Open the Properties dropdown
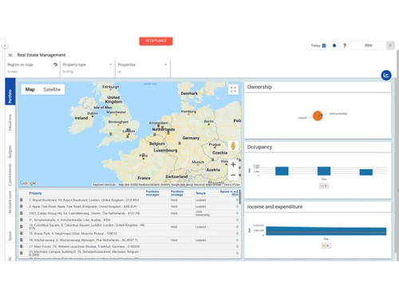Viewport: 399px width, 299px height. click(143, 68)
